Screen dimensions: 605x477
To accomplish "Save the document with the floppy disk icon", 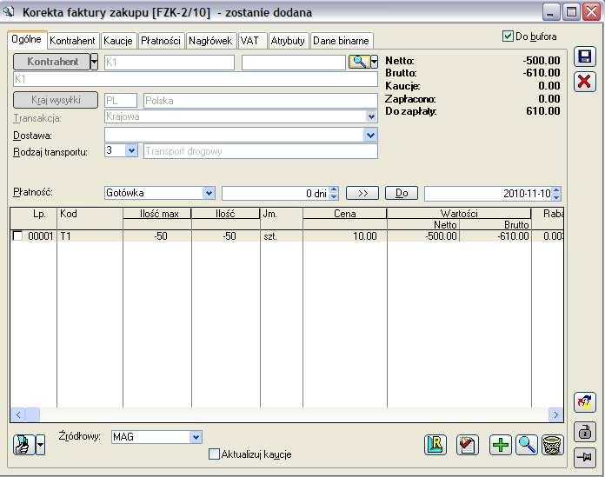I will [x=584, y=57].
